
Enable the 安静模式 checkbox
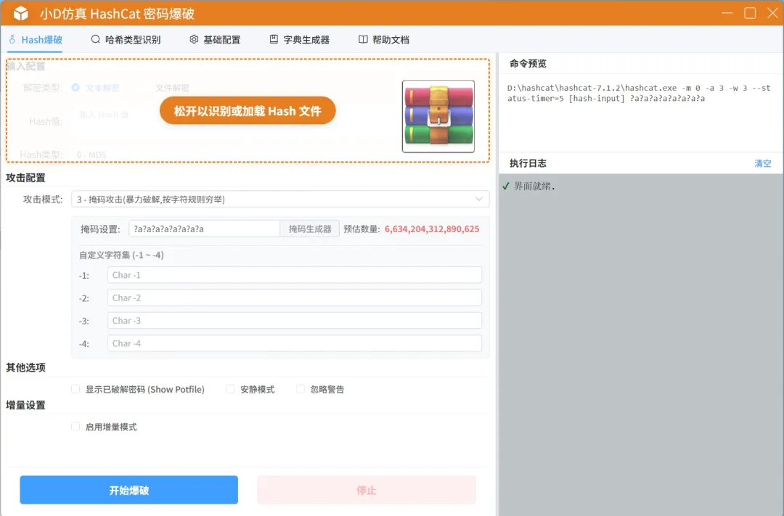click(x=231, y=389)
